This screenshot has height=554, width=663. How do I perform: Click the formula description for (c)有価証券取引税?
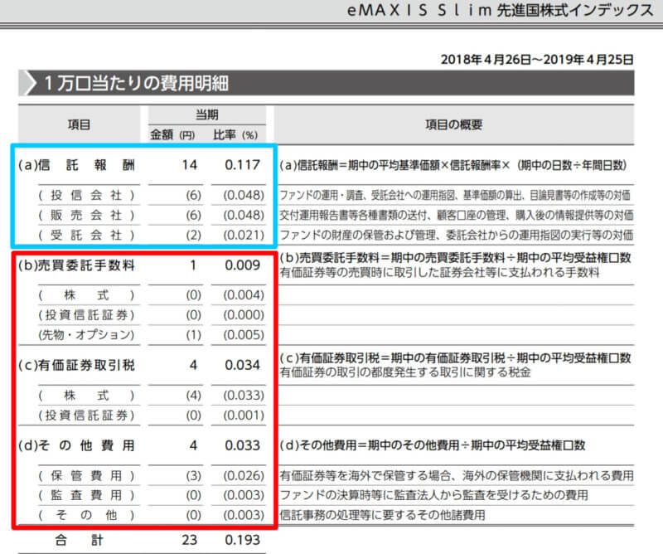click(x=455, y=358)
